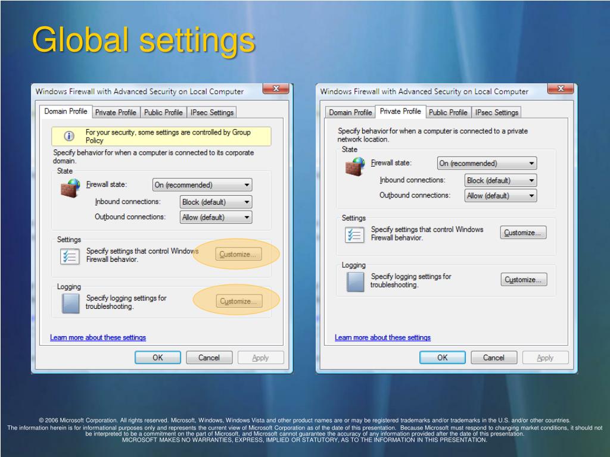Open IPsec Settings tab in left dialog
Viewport: 610px width, 457px height.
(x=212, y=112)
